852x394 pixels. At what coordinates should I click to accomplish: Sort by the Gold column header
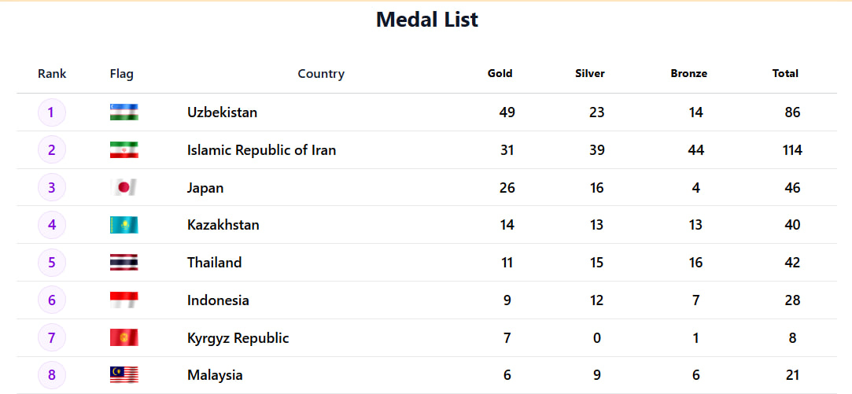(x=500, y=73)
